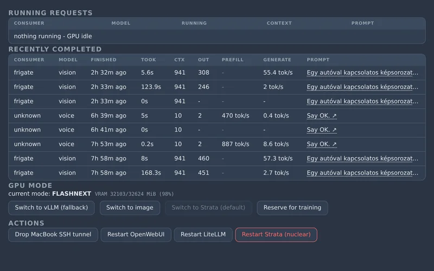The height and width of the screenshot is (271, 434).
Task: Open Say OK link in the 7h 53m row
Action: click(x=322, y=144)
